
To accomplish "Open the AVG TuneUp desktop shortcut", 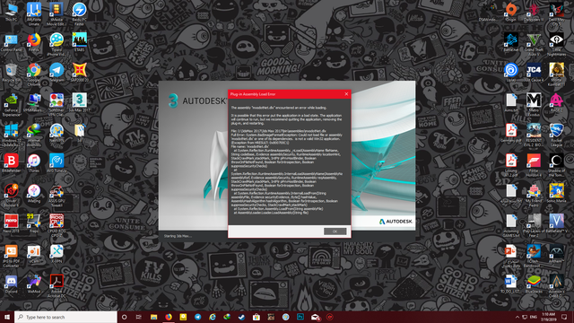I will (57, 163).
